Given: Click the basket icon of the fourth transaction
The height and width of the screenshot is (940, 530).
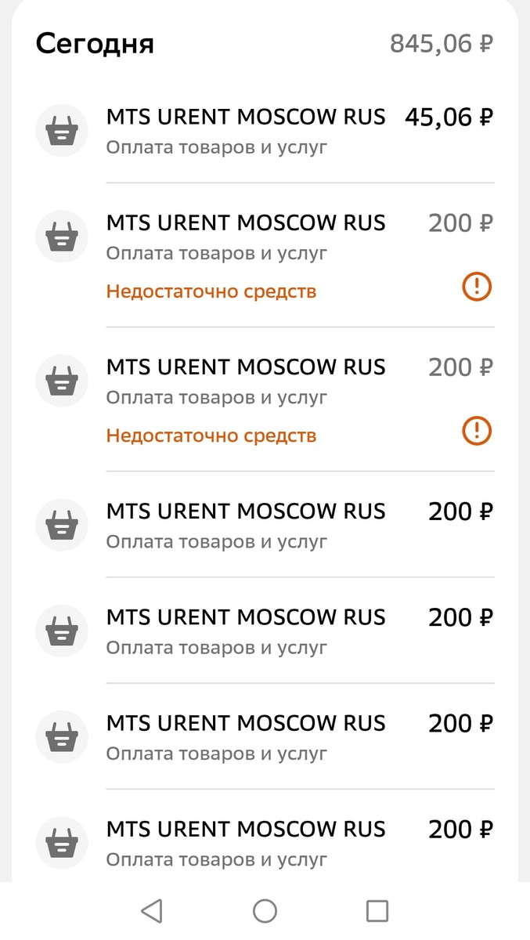Looking at the screenshot, I should coord(62,525).
